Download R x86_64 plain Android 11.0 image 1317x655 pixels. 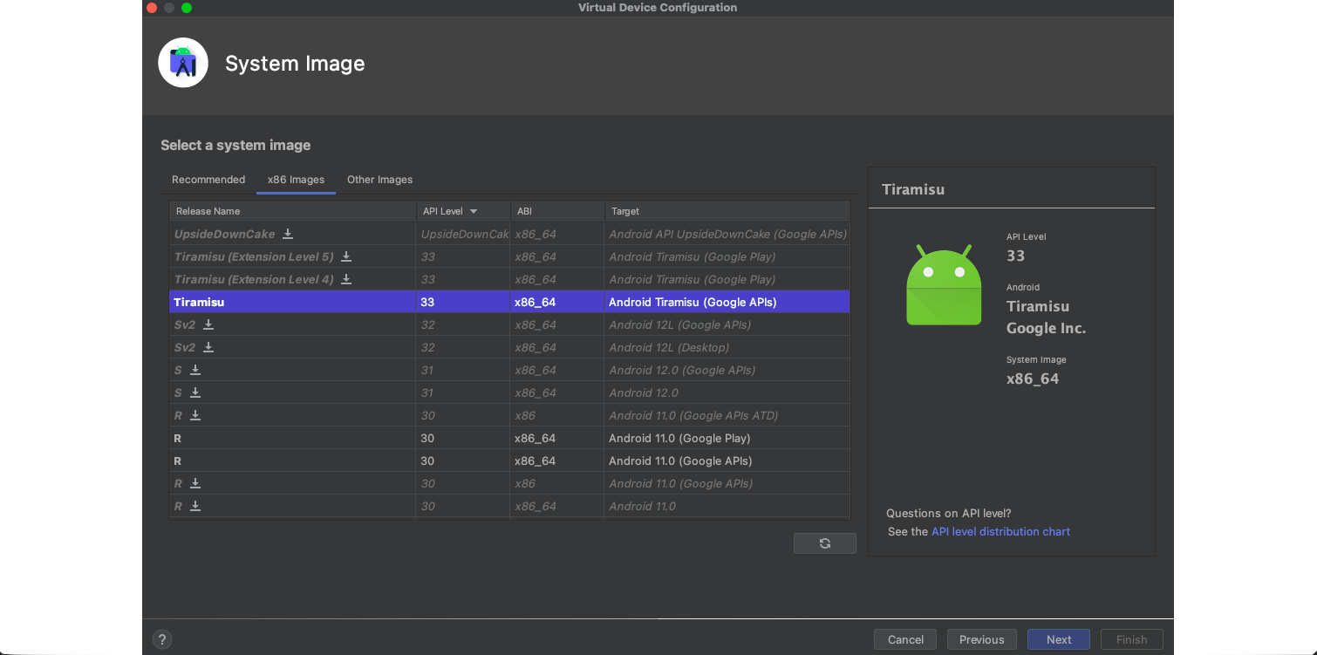pos(195,506)
